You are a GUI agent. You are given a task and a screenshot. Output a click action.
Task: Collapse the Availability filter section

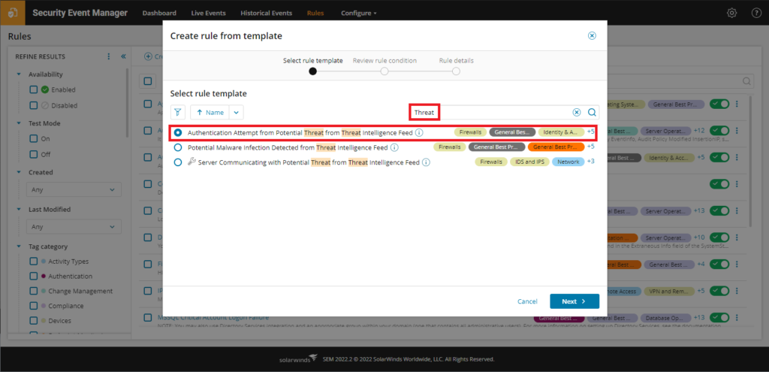coord(19,74)
